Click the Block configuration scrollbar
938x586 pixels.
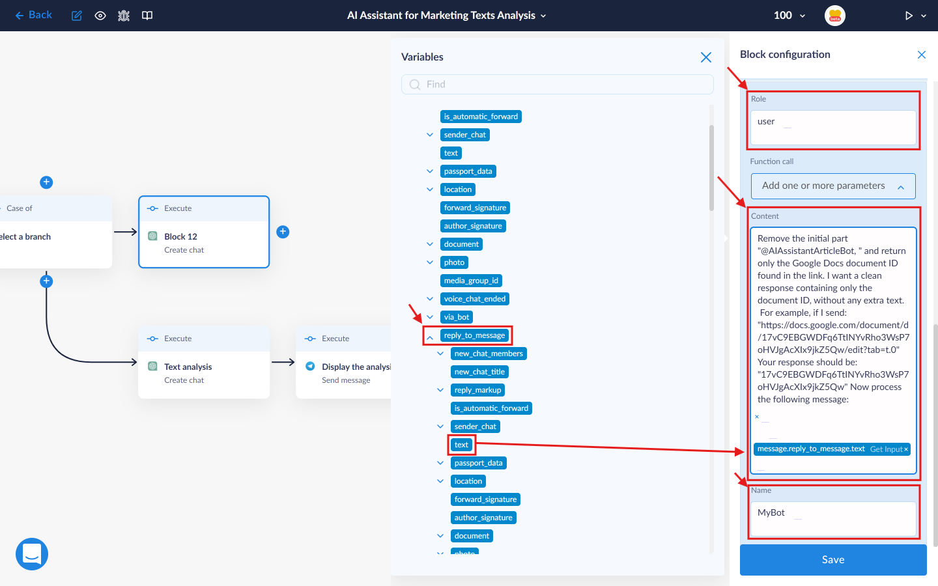[x=935, y=435]
